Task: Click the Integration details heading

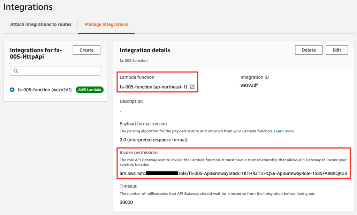Action: point(145,50)
